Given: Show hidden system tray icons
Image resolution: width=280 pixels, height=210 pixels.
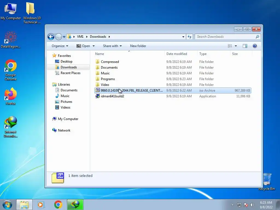Looking at the screenshot, I should click(232, 205).
